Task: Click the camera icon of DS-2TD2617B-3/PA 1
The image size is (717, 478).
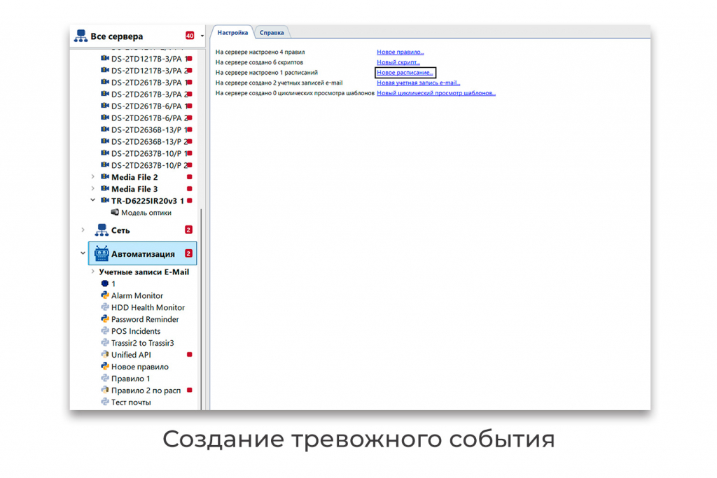Action: [x=105, y=83]
